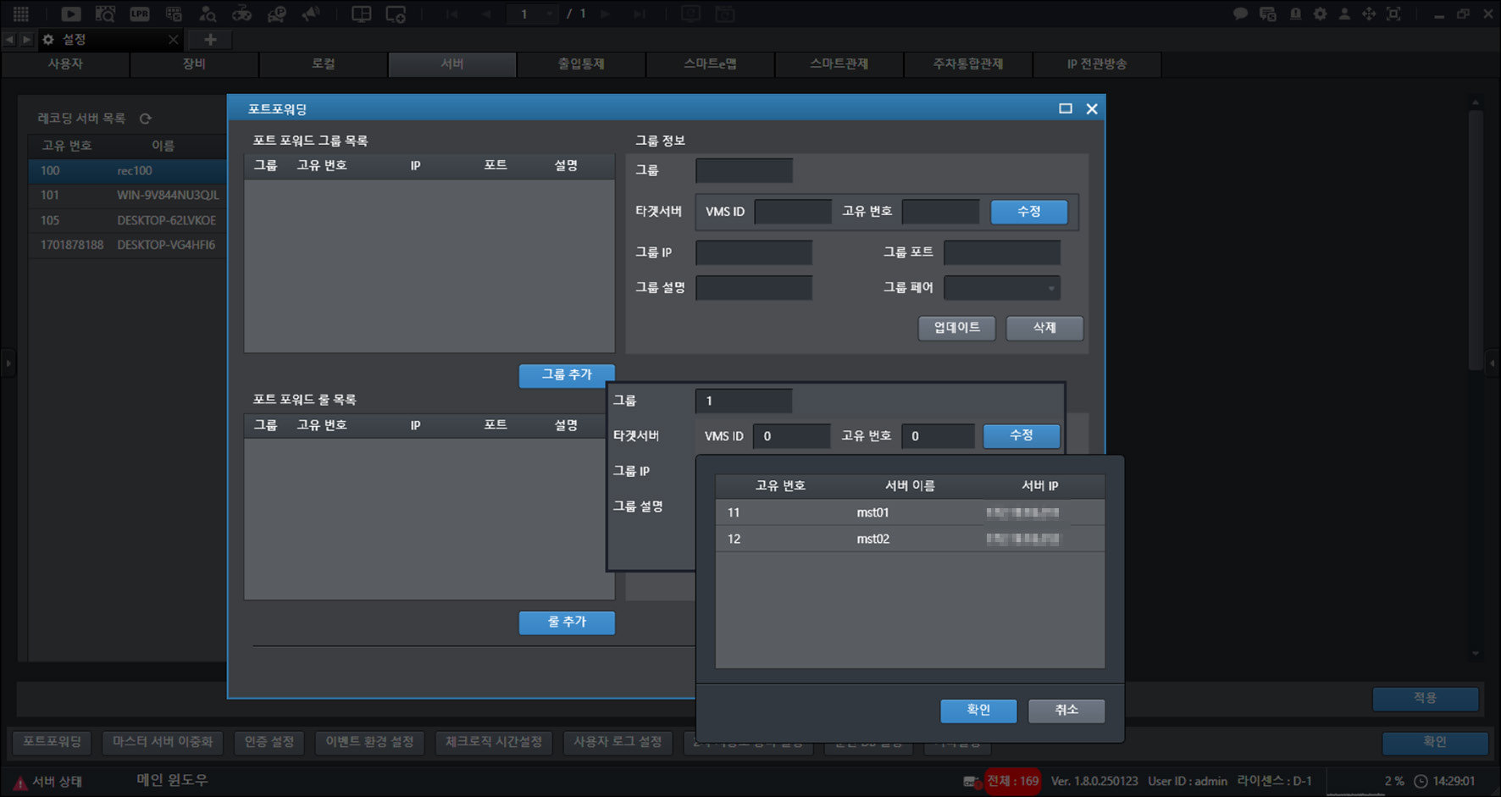Screen dimensions: 1501x797
Task: Collapse the left side panel arrow
Action: click(8, 363)
